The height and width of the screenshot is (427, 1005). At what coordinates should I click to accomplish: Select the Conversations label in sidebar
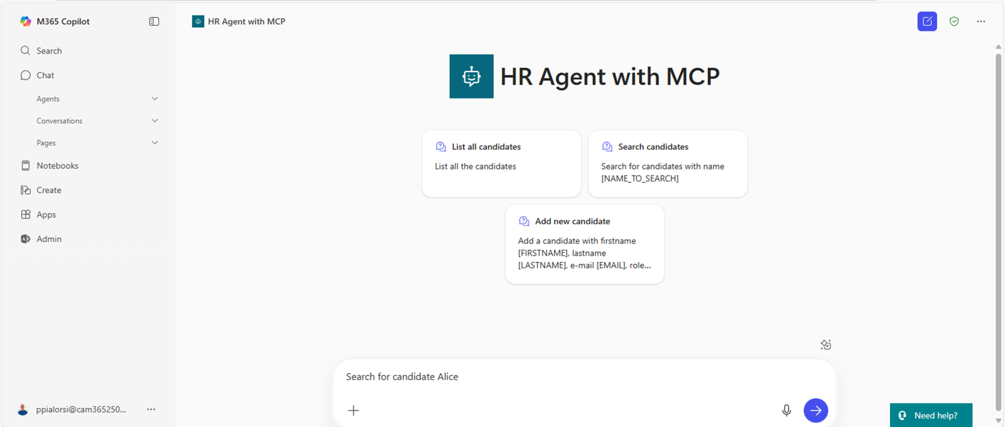coord(59,121)
